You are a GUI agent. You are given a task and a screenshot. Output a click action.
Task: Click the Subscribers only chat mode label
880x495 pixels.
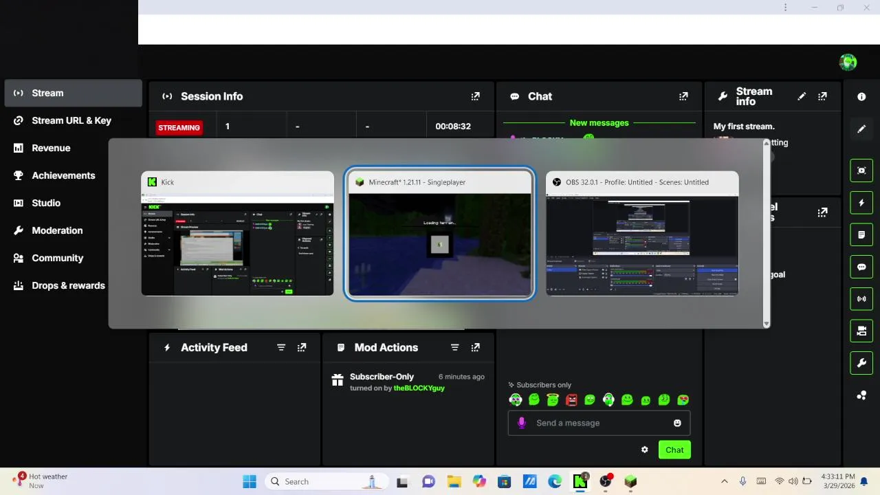pos(540,385)
